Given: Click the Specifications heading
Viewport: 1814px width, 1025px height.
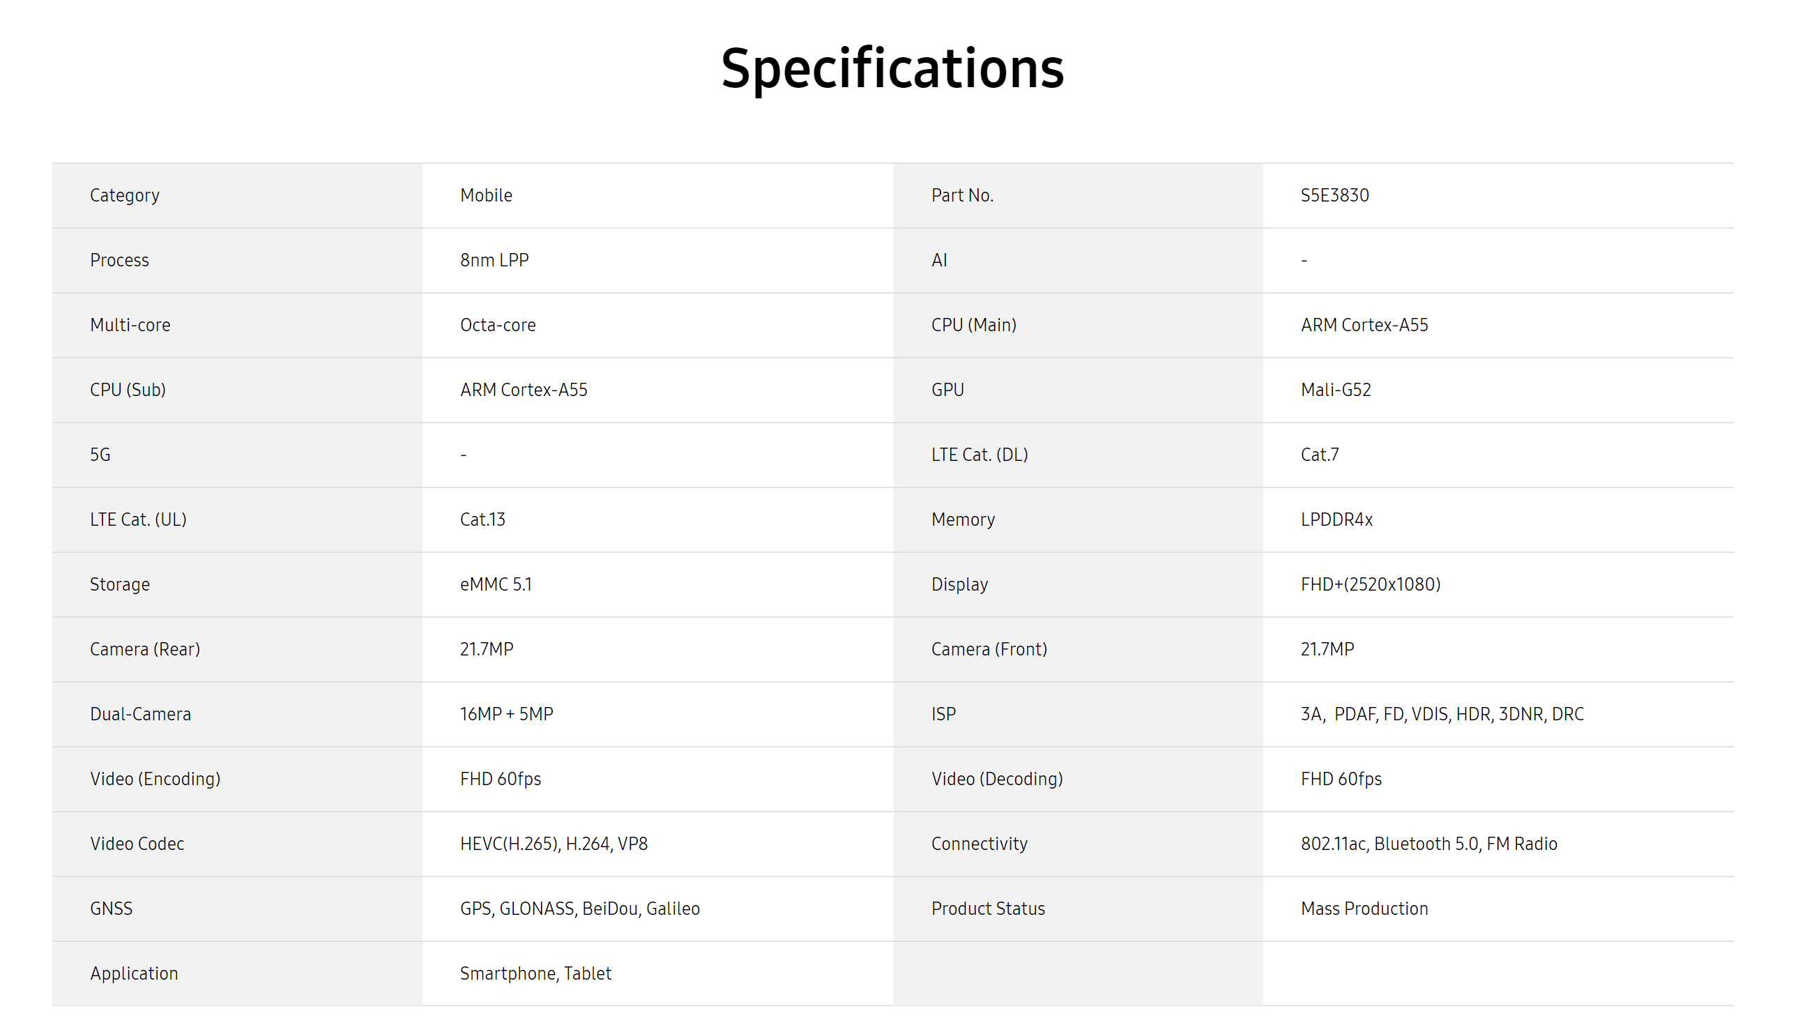Looking at the screenshot, I should point(892,68).
